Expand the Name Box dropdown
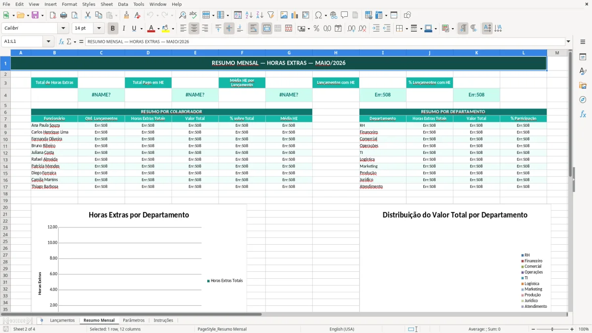This screenshot has height=333, width=592. tap(48, 42)
